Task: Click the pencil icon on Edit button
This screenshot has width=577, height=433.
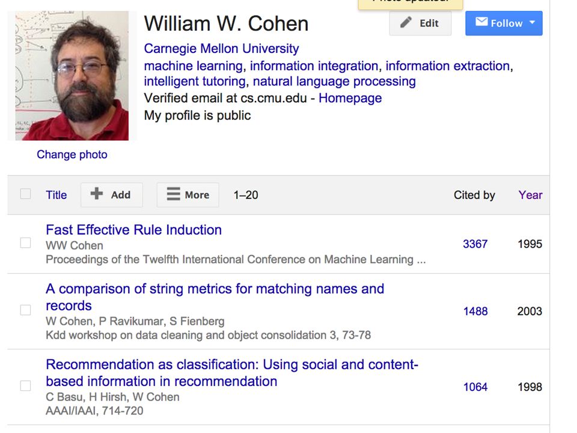Action: tap(406, 23)
